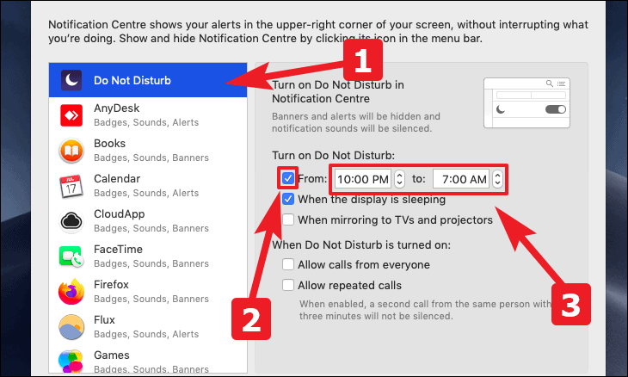Image resolution: width=628 pixels, height=377 pixels.
Task: Click the Calendar app icon
Action: pyautogui.click(x=71, y=186)
